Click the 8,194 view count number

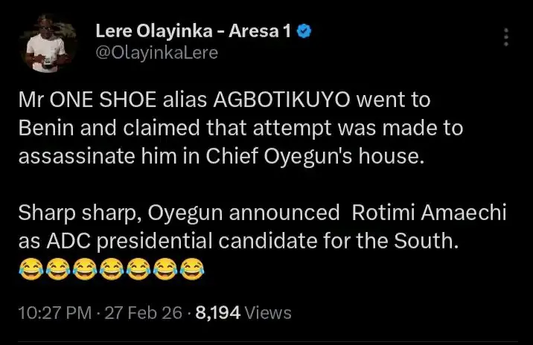pos(218,312)
